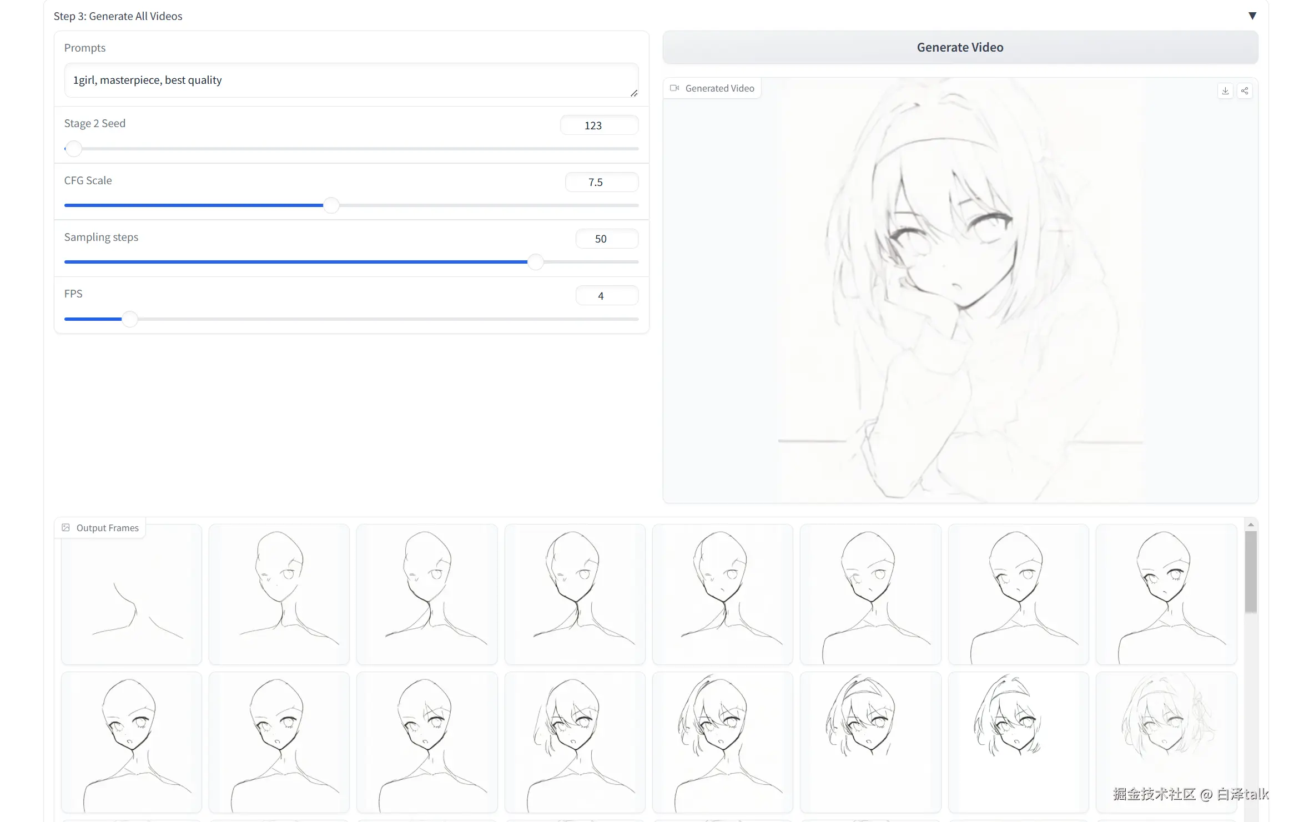Click the FPS slider handle
1289x822 pixels.
point(129,319)
